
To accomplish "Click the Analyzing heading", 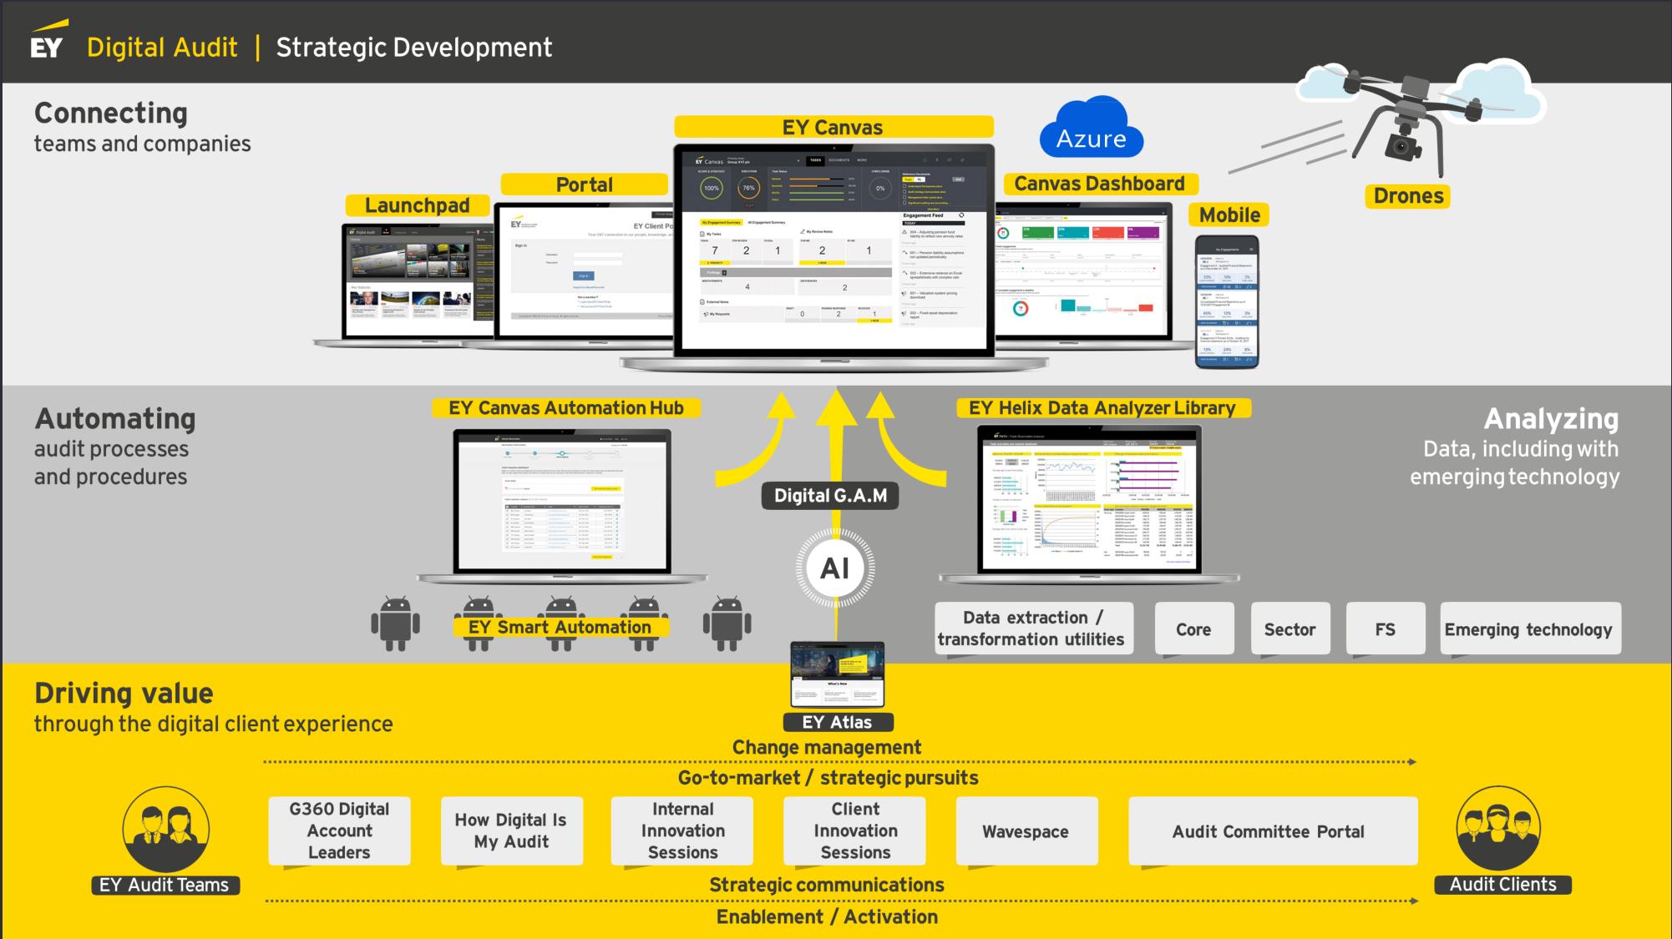I will pos(1551,418).
